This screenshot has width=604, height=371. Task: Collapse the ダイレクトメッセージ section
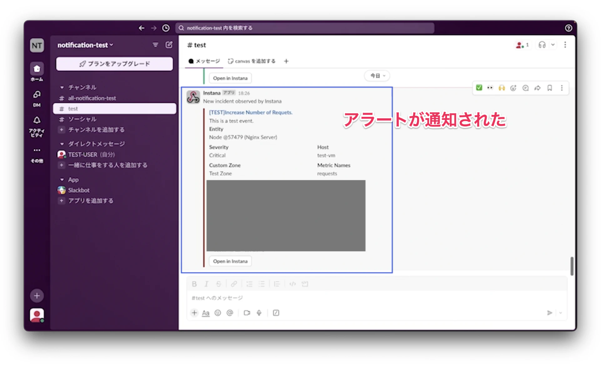tap(62, 144)
